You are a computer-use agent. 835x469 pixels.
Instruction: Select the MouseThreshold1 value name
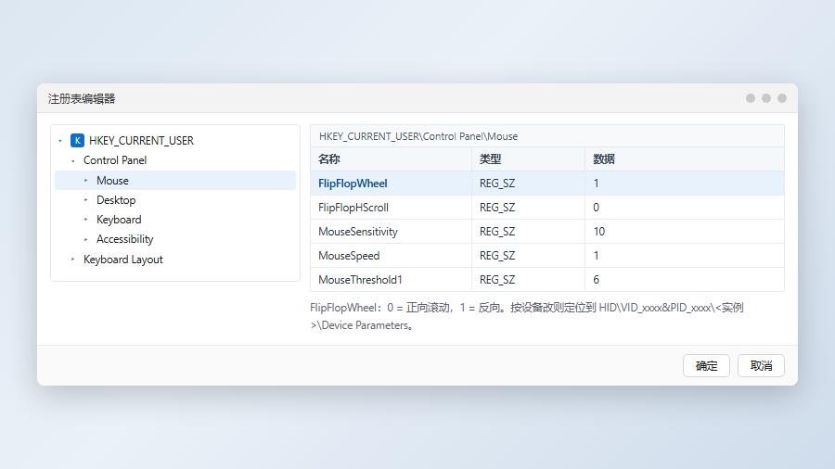coord(360,280)
